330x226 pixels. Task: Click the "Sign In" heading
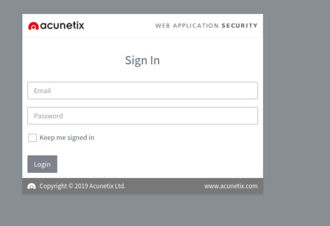142,60
